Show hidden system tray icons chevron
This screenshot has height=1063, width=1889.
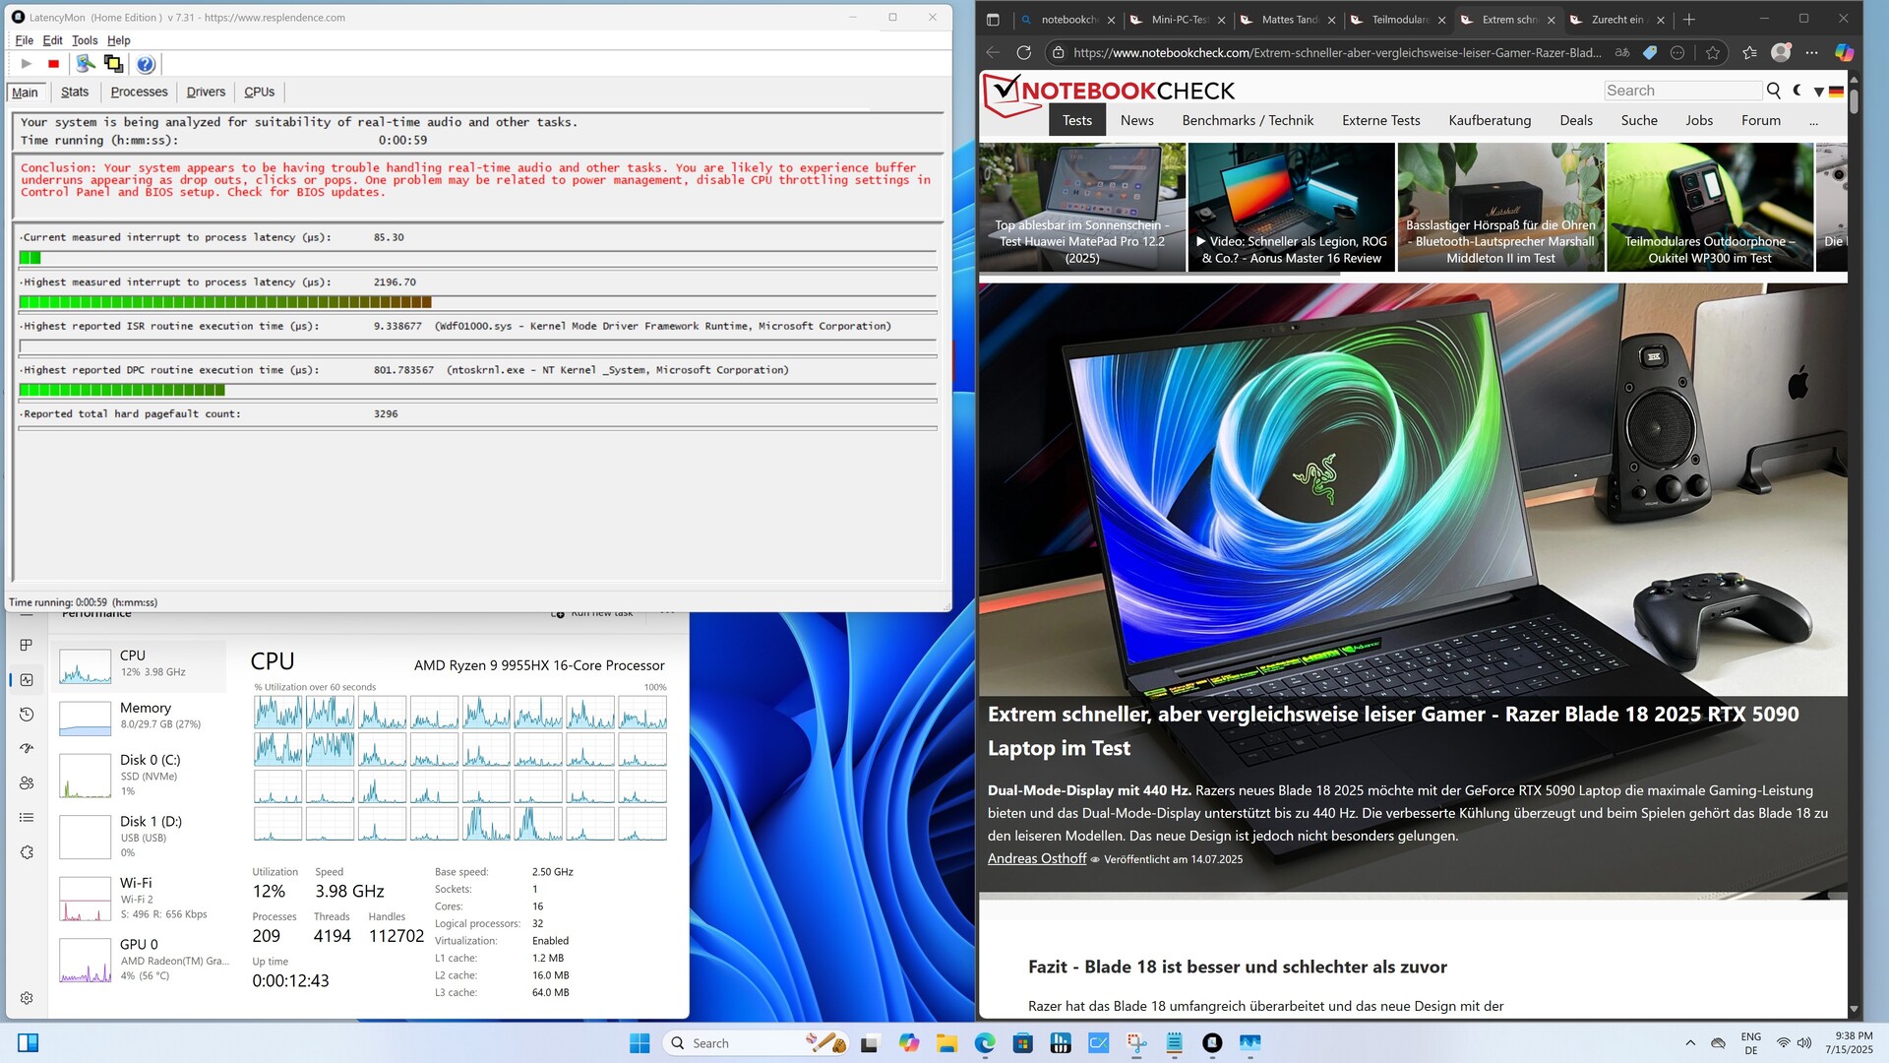click(x=1690, y=1043)
